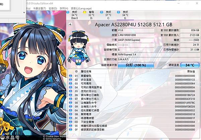The image size is (201, 140).
Task: Select the 資料單位已讀取 attribute row
Action: click(133, 95)
